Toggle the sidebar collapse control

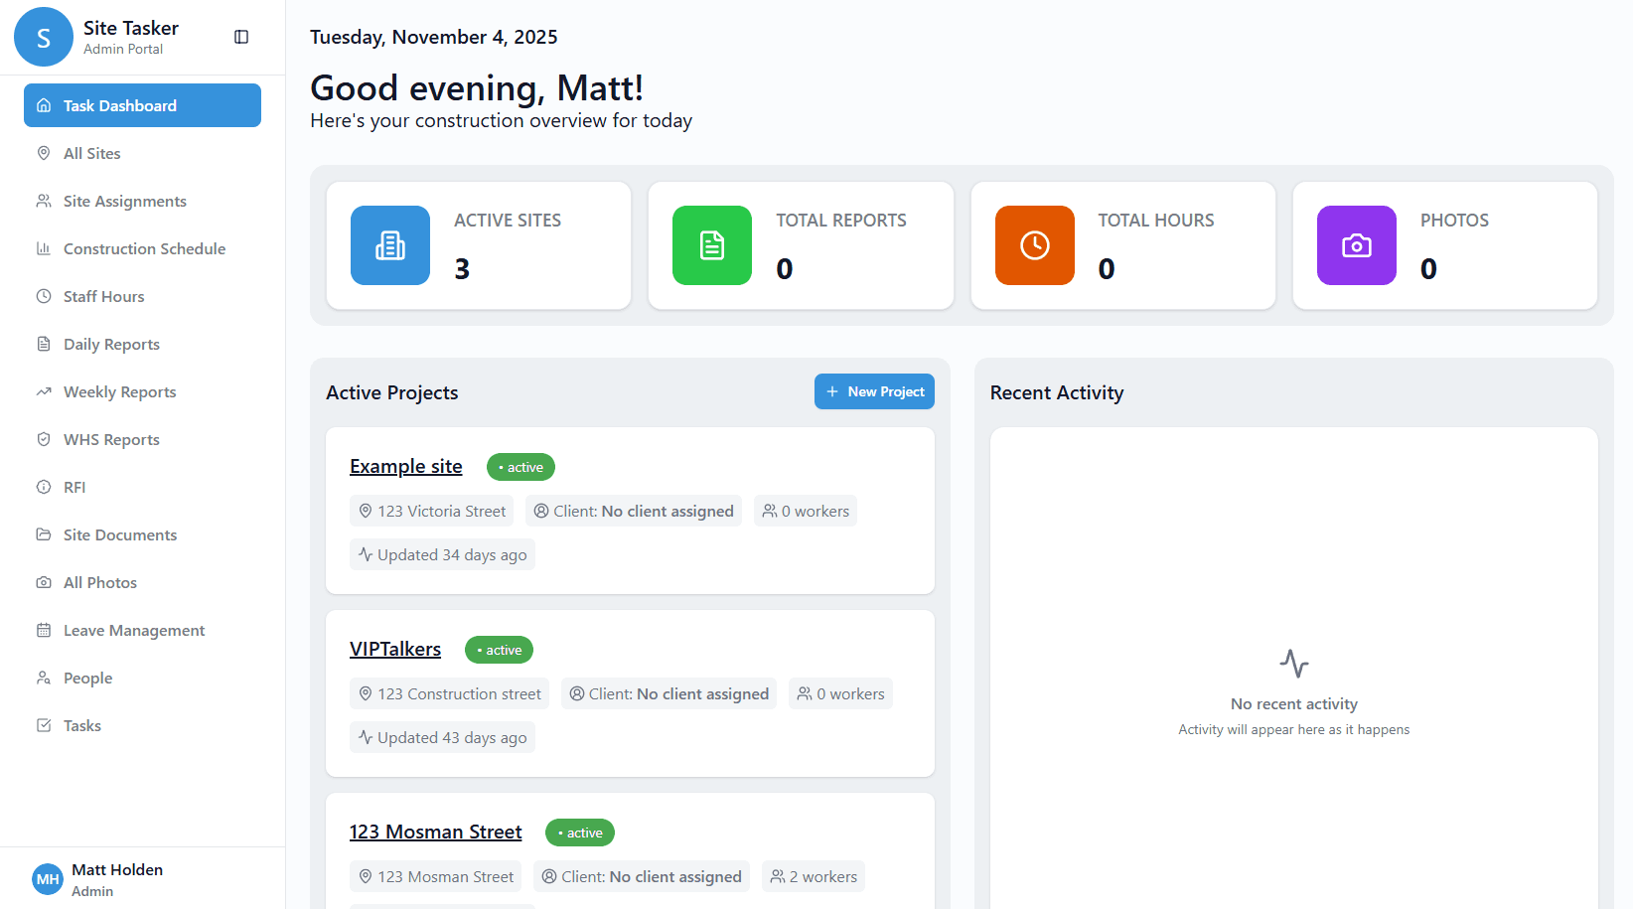coord(241,36)
